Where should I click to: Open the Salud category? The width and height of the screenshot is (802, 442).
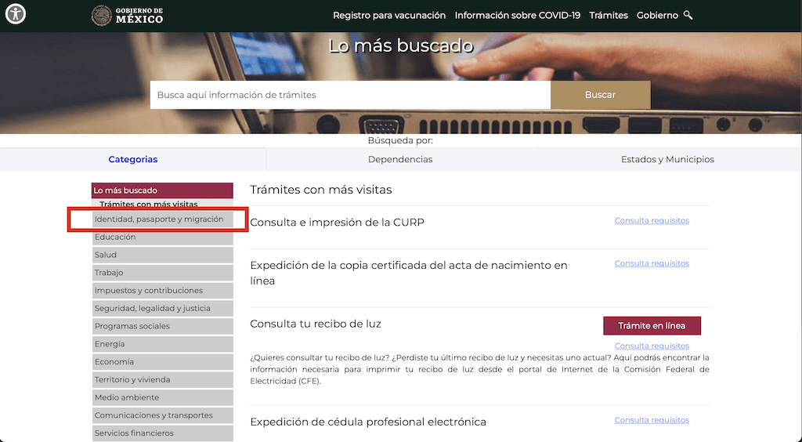coord(162,255)
